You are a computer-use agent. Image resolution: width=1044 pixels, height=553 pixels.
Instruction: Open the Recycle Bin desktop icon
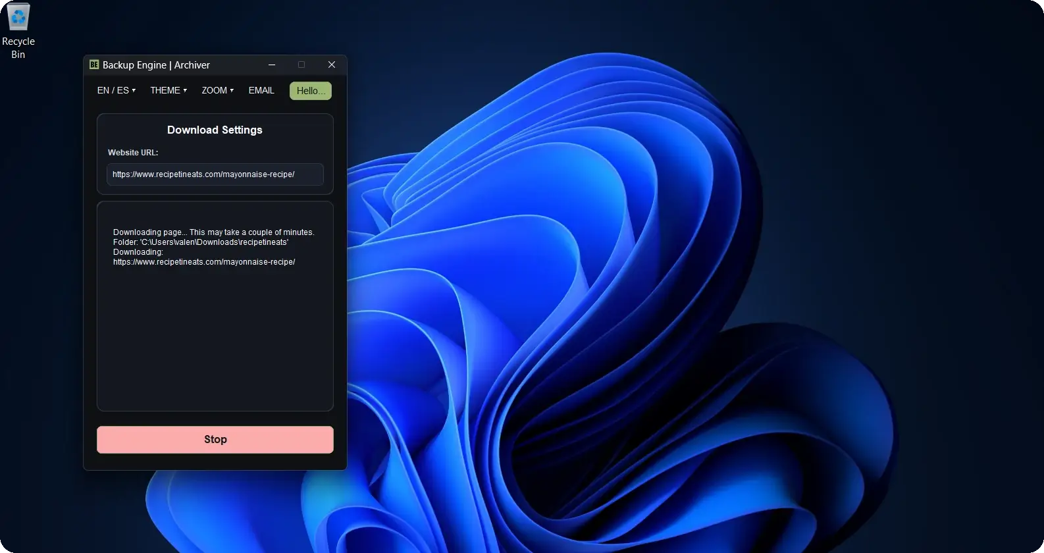(x=18, y=31)
